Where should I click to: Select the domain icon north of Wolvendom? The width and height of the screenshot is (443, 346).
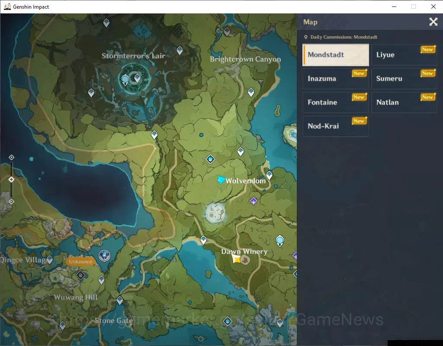point(210,159)
